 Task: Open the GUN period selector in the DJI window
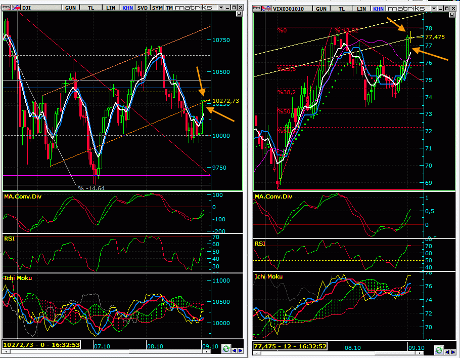[x=72, y=8]
